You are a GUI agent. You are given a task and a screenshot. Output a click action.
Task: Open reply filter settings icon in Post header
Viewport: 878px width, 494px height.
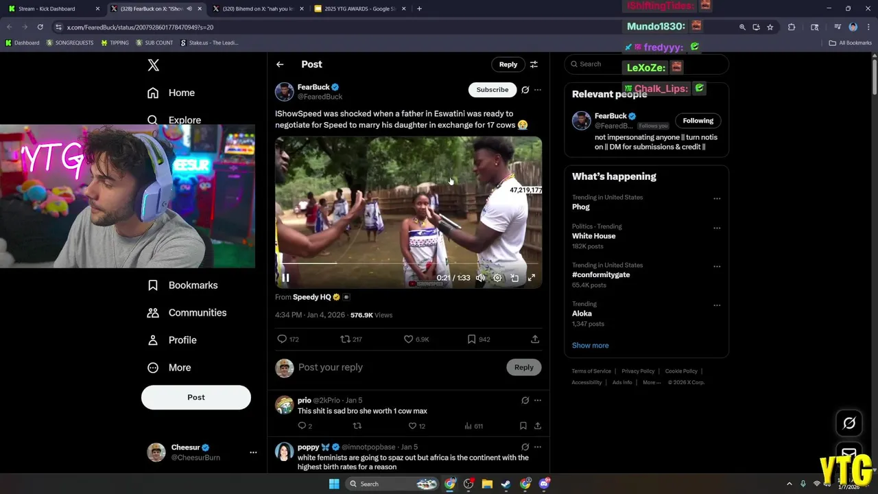tap(534, 64)
